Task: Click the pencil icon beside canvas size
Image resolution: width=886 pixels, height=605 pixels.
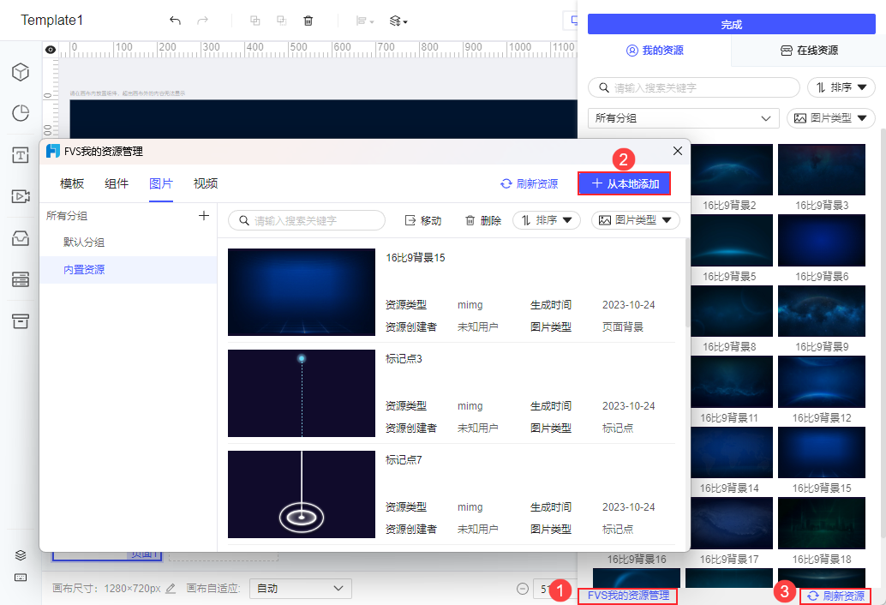Action: click(x=170, y=588)
